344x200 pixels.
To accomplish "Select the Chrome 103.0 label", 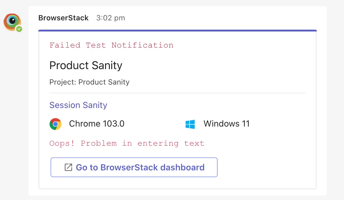I will point(96,124).
